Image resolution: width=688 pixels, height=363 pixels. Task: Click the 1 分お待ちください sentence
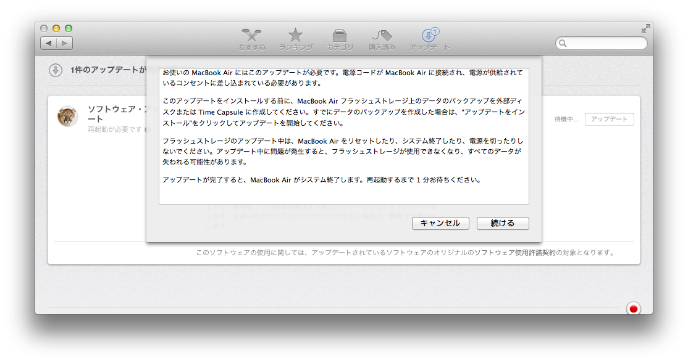[322, 180]
